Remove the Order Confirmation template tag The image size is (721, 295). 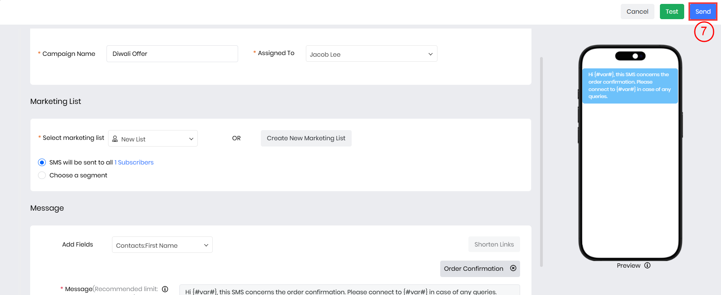pyautogui.click(x=513, y=268)
